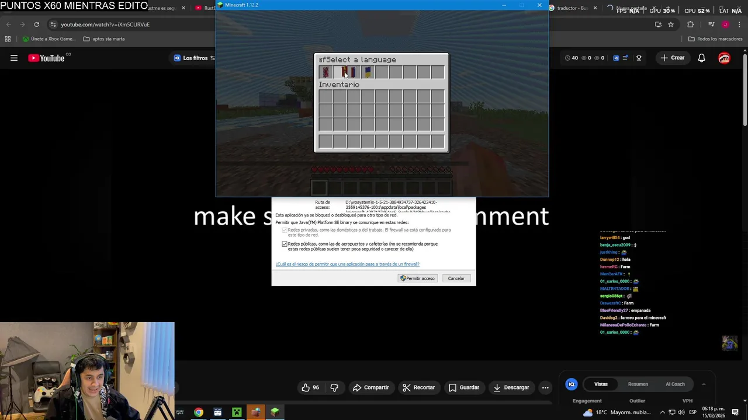Open the YouTube channel avatar menu
Viewport: 748px width, 420px height.
[724, 58]
